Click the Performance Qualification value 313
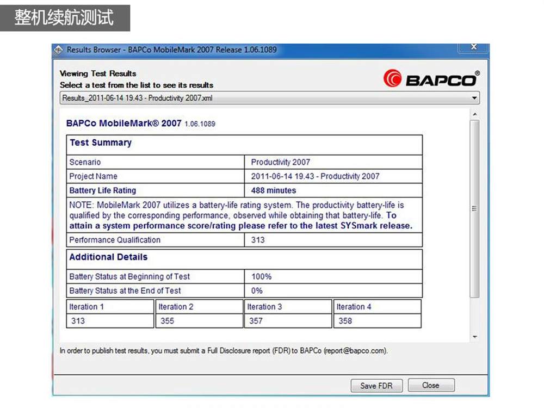This screenshot has height=408, width=544. point(258,240)
